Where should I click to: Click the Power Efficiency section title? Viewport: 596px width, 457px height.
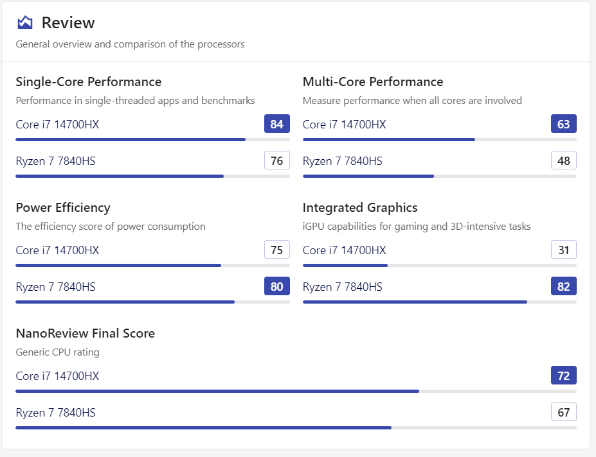(63, 208)
